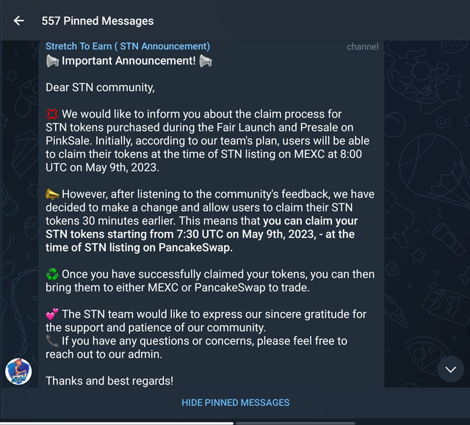
Task: Click the green recycle emoji
Action: point(52,274)
